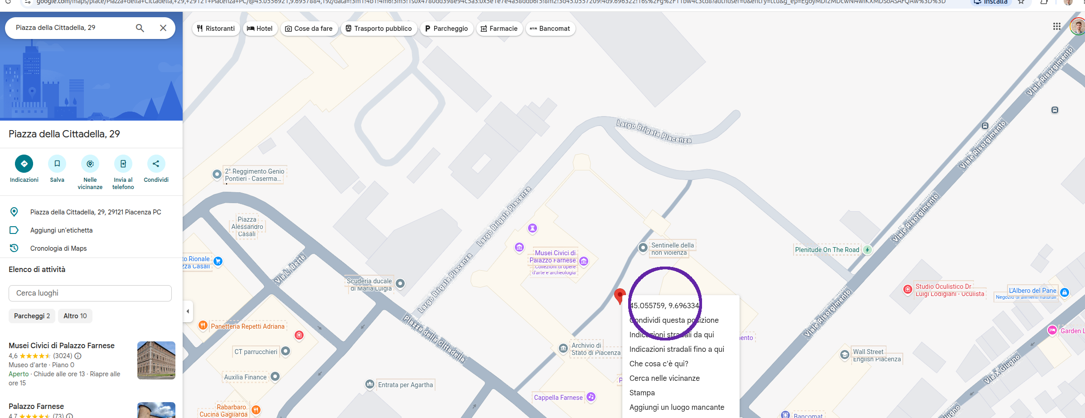The height and width of the screenshot is (418, 1085).
Task: Click the search magnifier icon
Action: (x=140, y=28)
